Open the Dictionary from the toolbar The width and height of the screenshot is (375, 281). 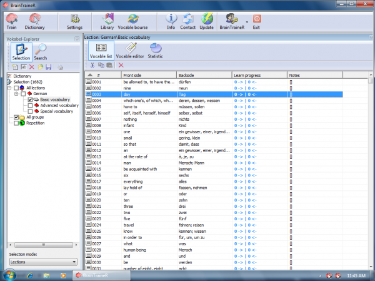coord(35,21)
